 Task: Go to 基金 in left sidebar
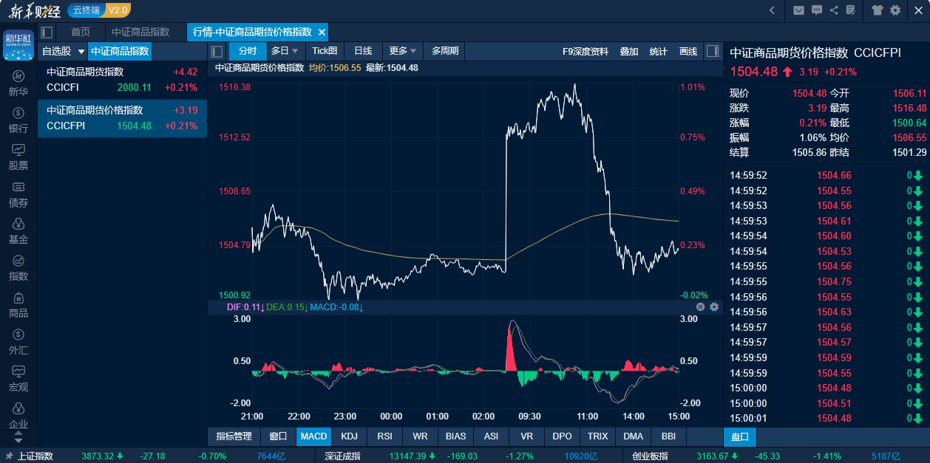pos(18,231)
